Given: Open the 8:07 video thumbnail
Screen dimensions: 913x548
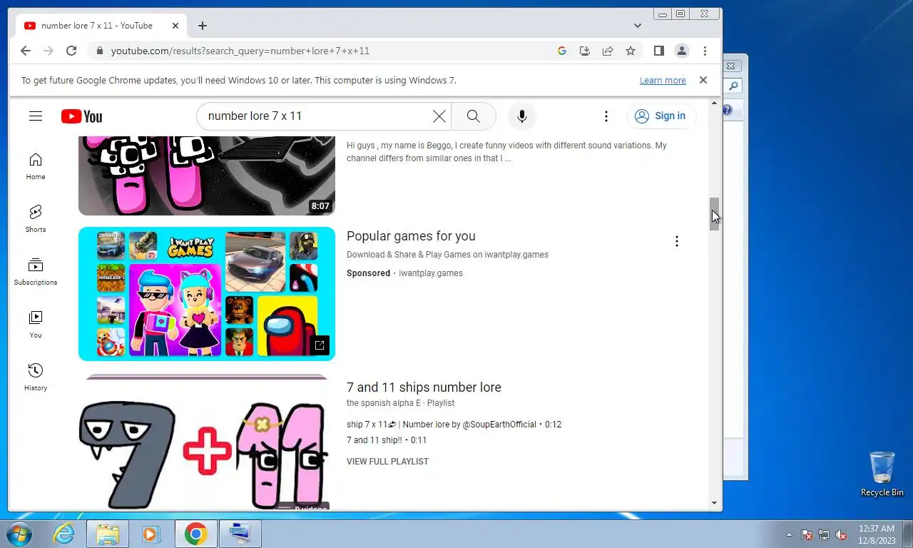Looking at the screenshot, I should [x=207, y=175].
